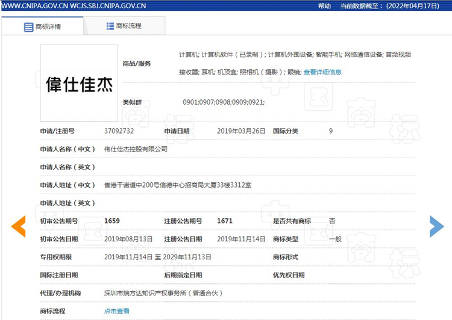
Task: Select registration number 37092732
Action: tap(119, 131)
